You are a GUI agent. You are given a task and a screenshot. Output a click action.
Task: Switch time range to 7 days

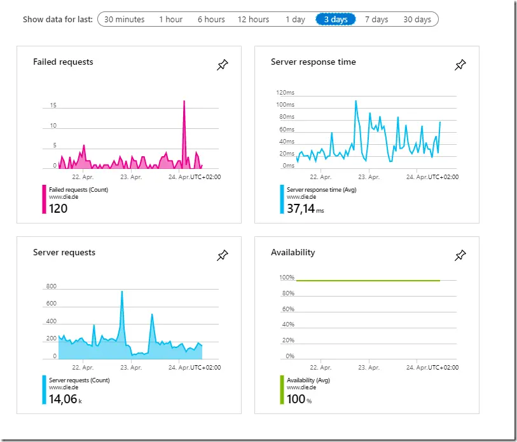pos(376,20)
